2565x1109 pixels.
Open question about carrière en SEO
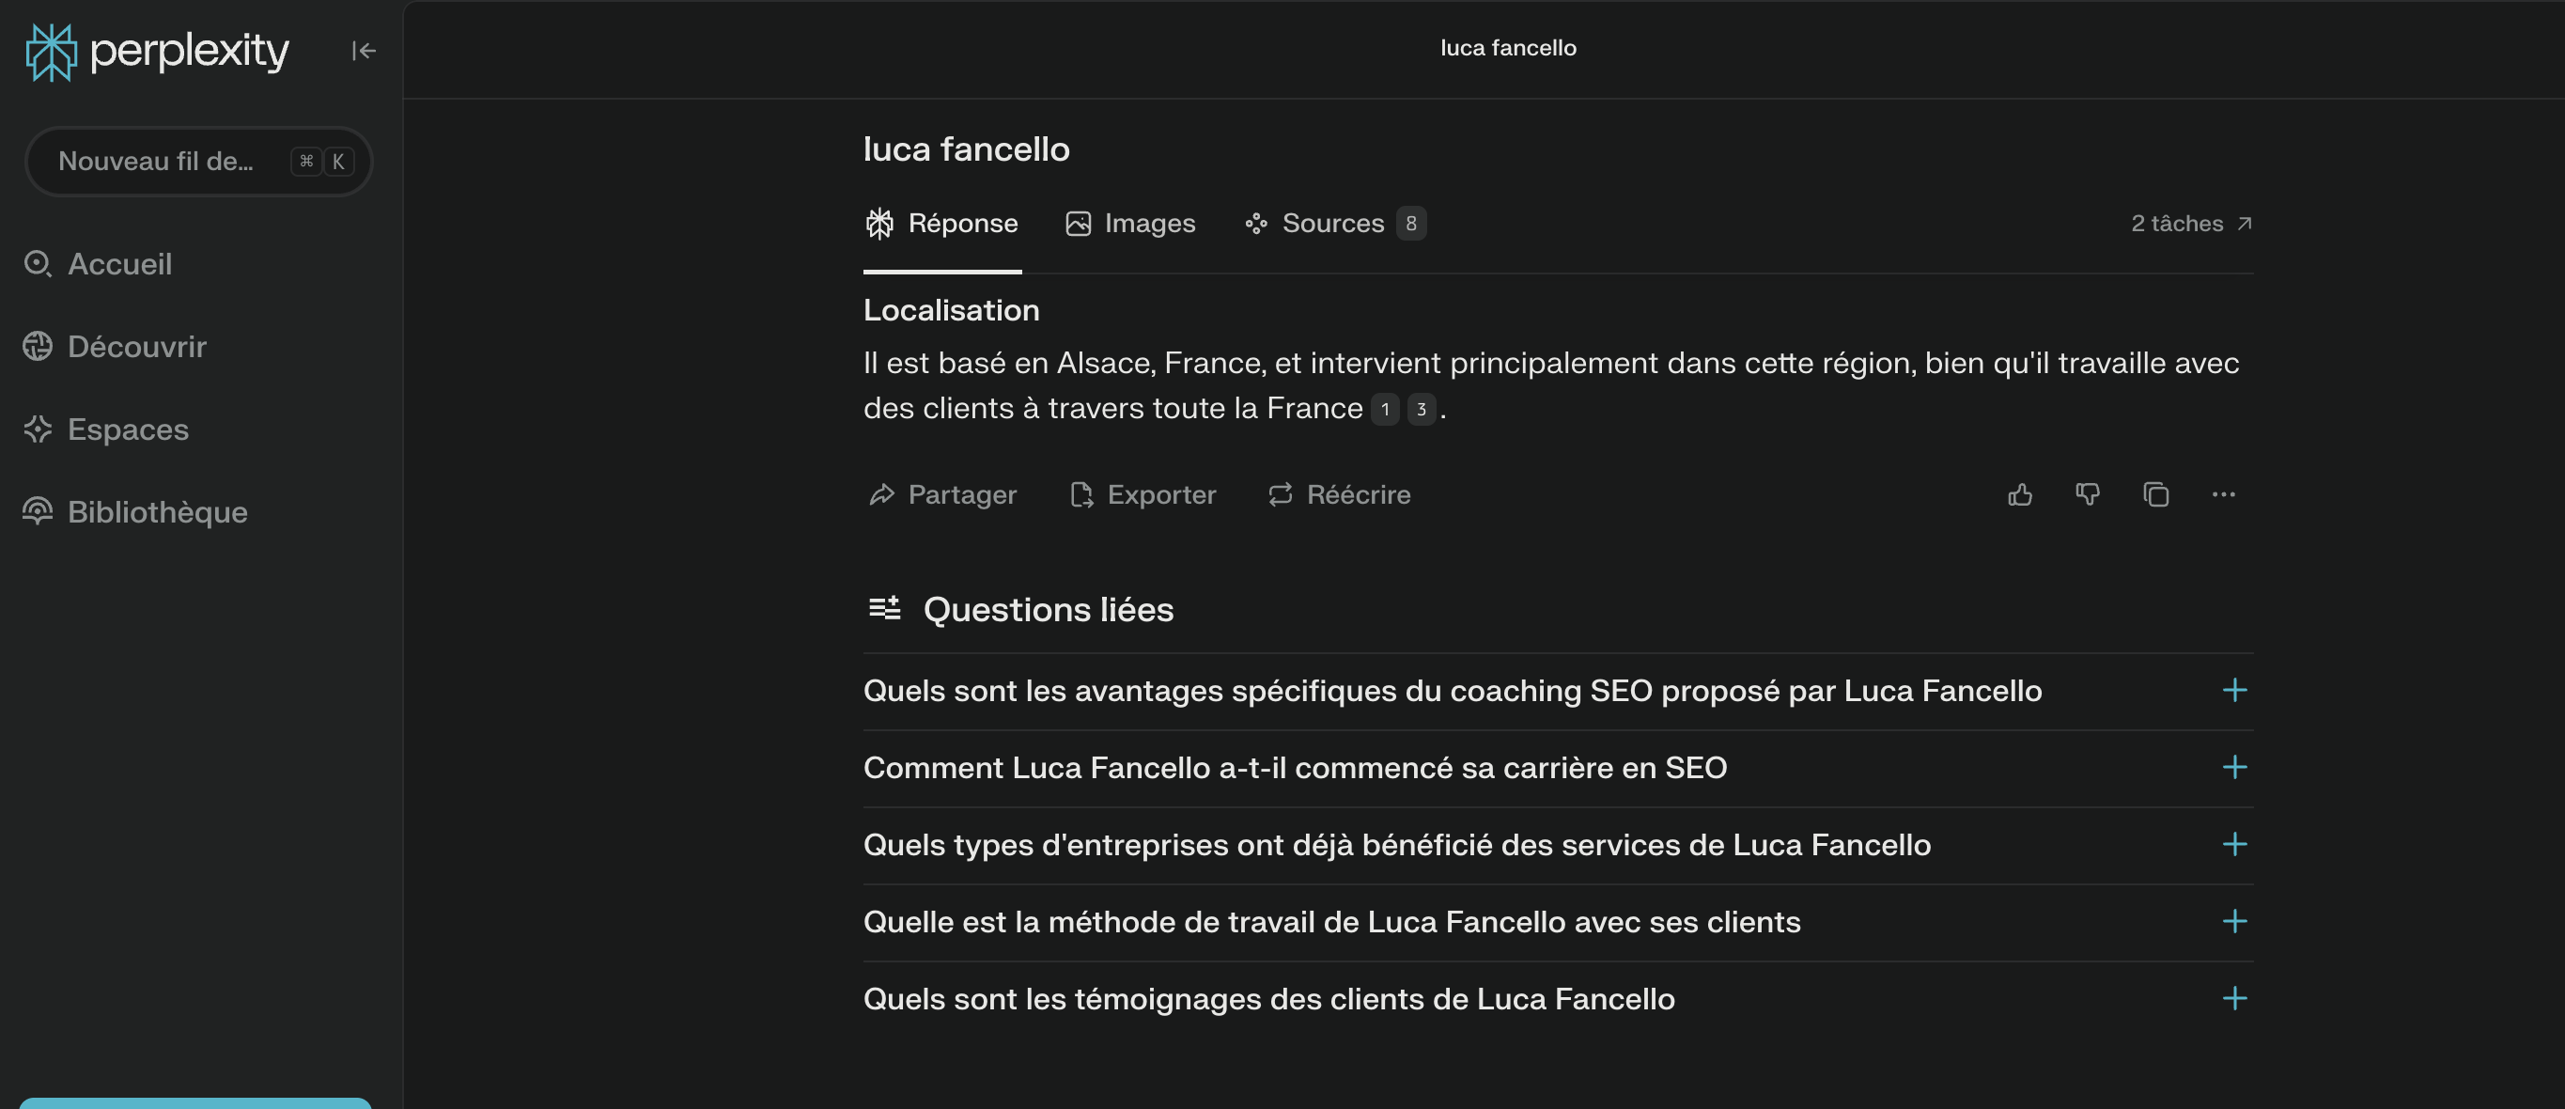1559,768
